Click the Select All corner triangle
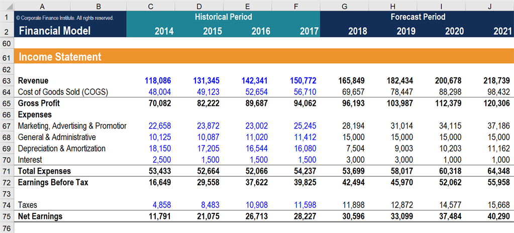 [7, 6]
